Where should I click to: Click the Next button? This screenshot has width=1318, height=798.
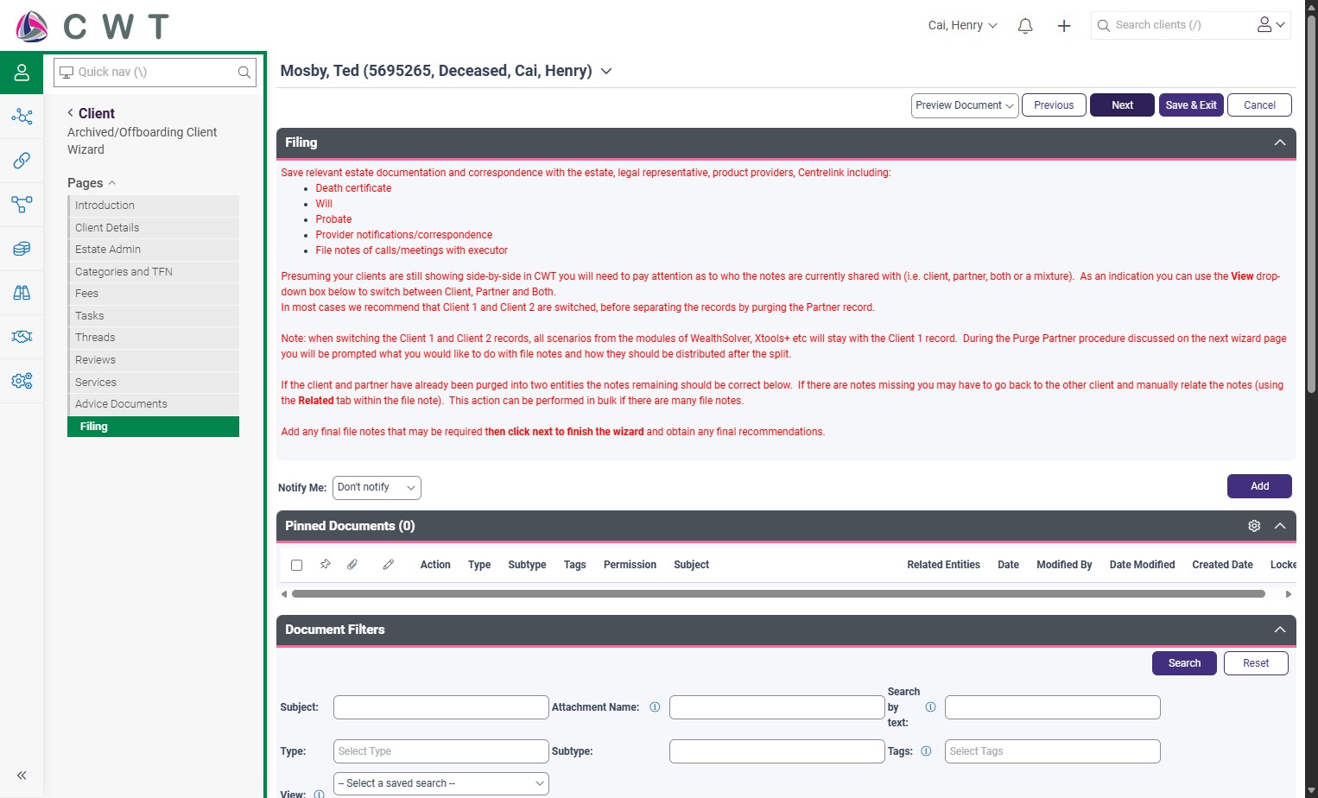(x=1122, y=105)
